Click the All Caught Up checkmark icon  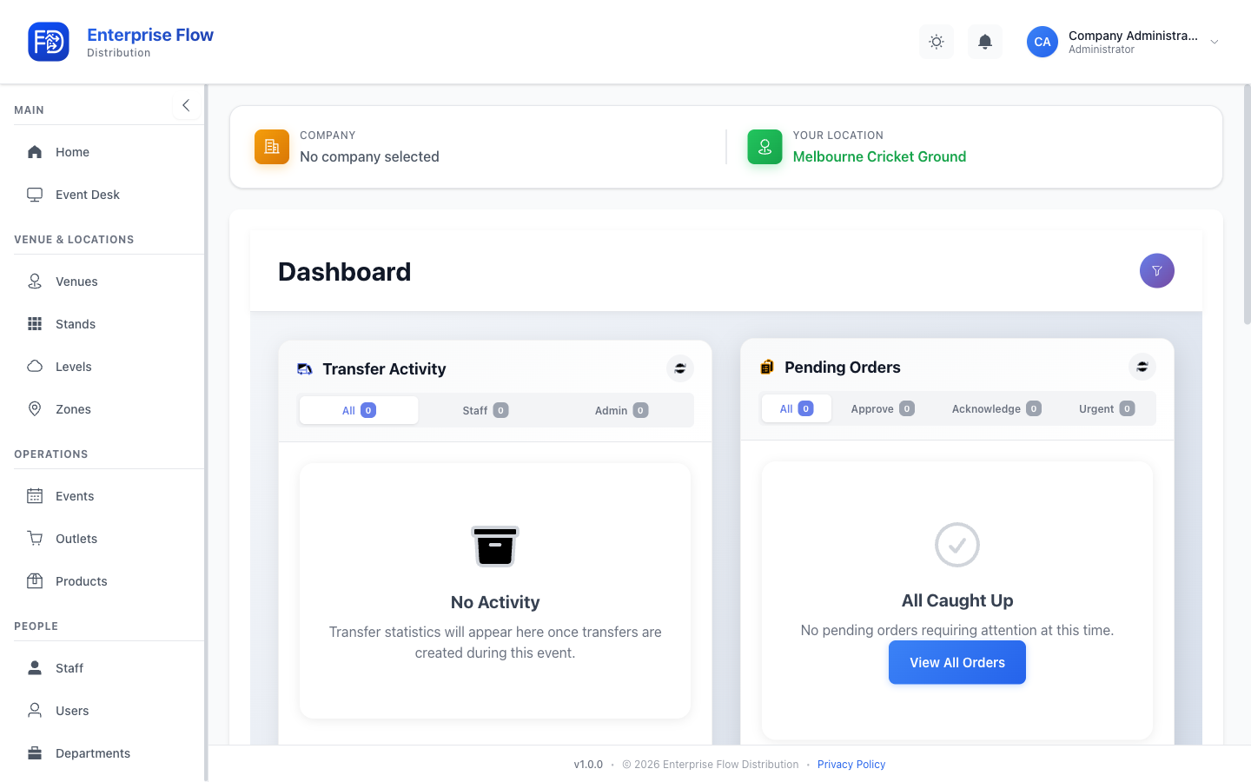tap(957, 545)
